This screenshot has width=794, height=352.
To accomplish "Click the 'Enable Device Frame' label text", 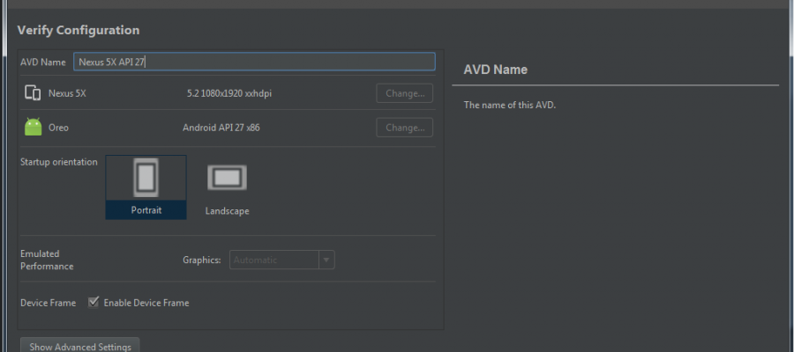I will 146,303.
